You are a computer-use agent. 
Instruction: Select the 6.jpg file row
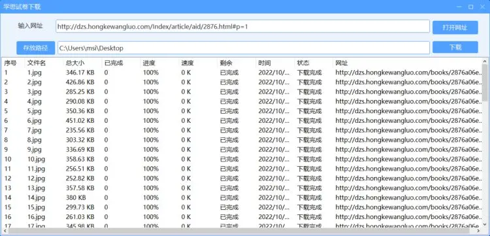click(242, 121)
